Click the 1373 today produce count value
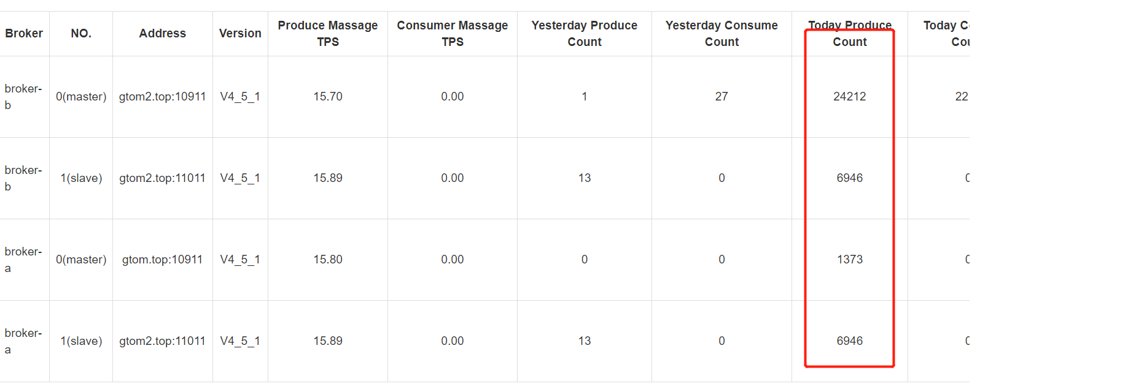The height and width of the screenshot is (389, 1128). pyautogui.click(x=850, y=260)
